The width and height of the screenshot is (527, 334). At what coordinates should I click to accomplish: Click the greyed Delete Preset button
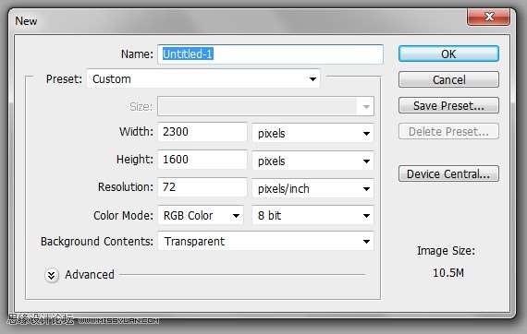(x=448, y=131)
